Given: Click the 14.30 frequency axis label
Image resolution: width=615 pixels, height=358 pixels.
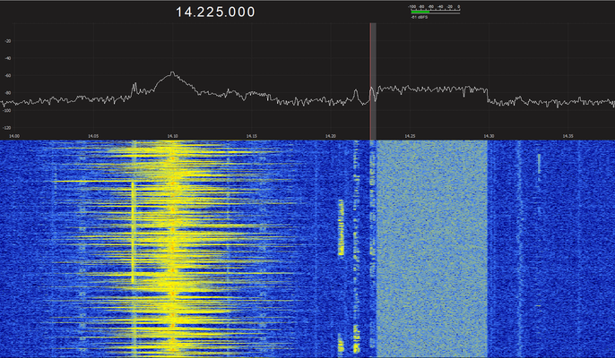Looking at the screenshot, I should (489, 136).
